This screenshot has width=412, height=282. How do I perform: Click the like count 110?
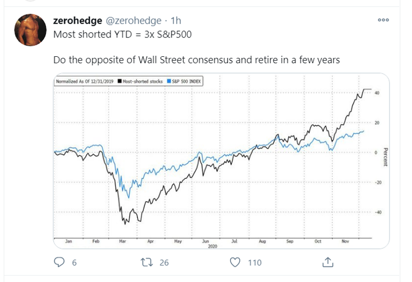[255, 263]
